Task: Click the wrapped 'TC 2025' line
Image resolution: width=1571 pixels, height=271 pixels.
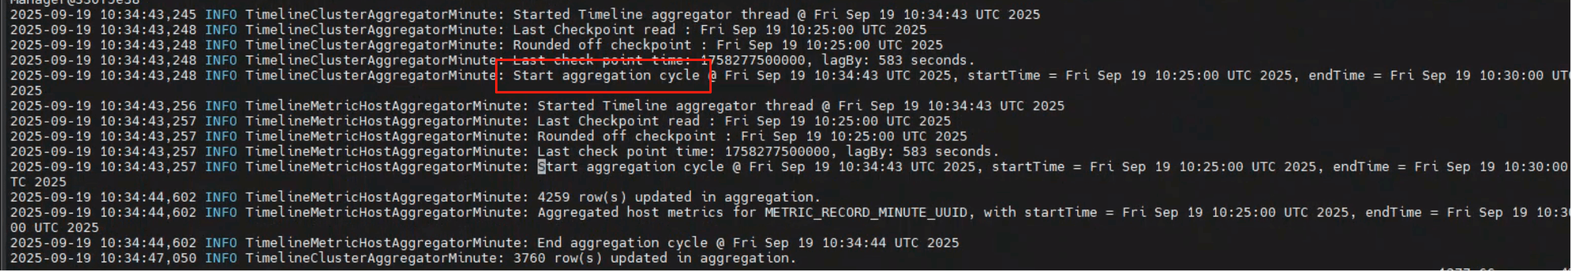Action: [38, 182]
